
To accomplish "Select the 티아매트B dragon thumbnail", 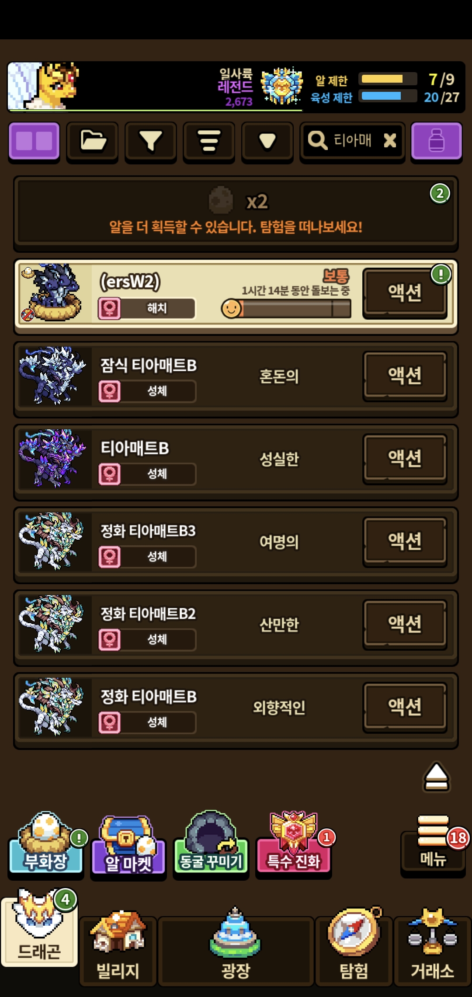I will click(x=53, y=458).
